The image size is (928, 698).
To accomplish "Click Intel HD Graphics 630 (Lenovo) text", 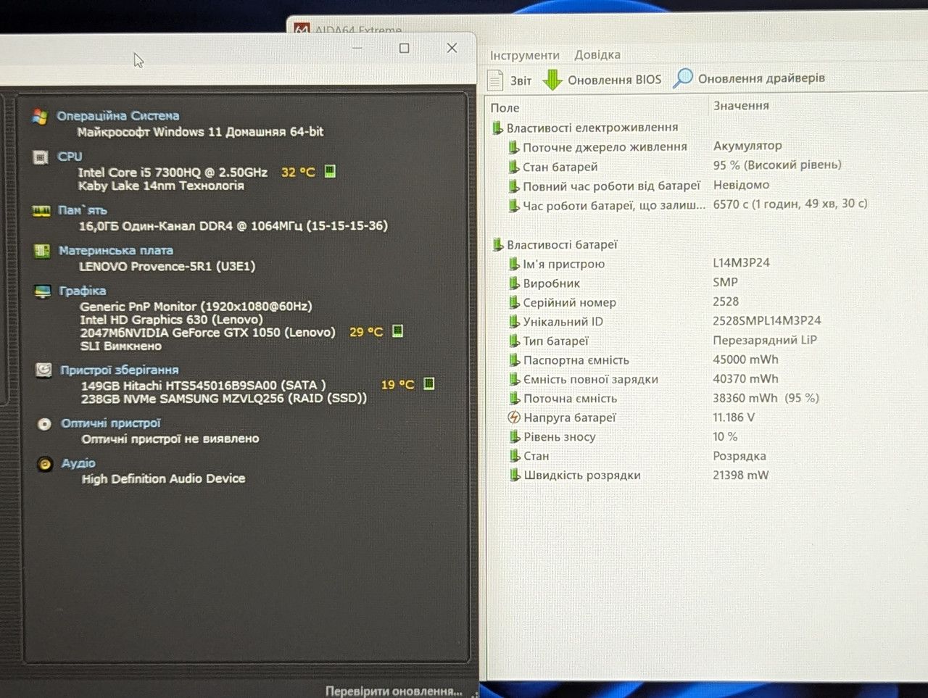I will (x=171, y=320).
